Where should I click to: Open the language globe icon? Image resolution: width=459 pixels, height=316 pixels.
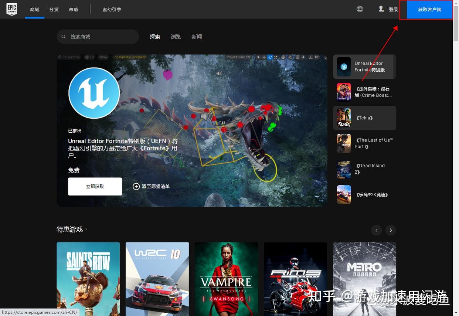[x=360, y=9]
